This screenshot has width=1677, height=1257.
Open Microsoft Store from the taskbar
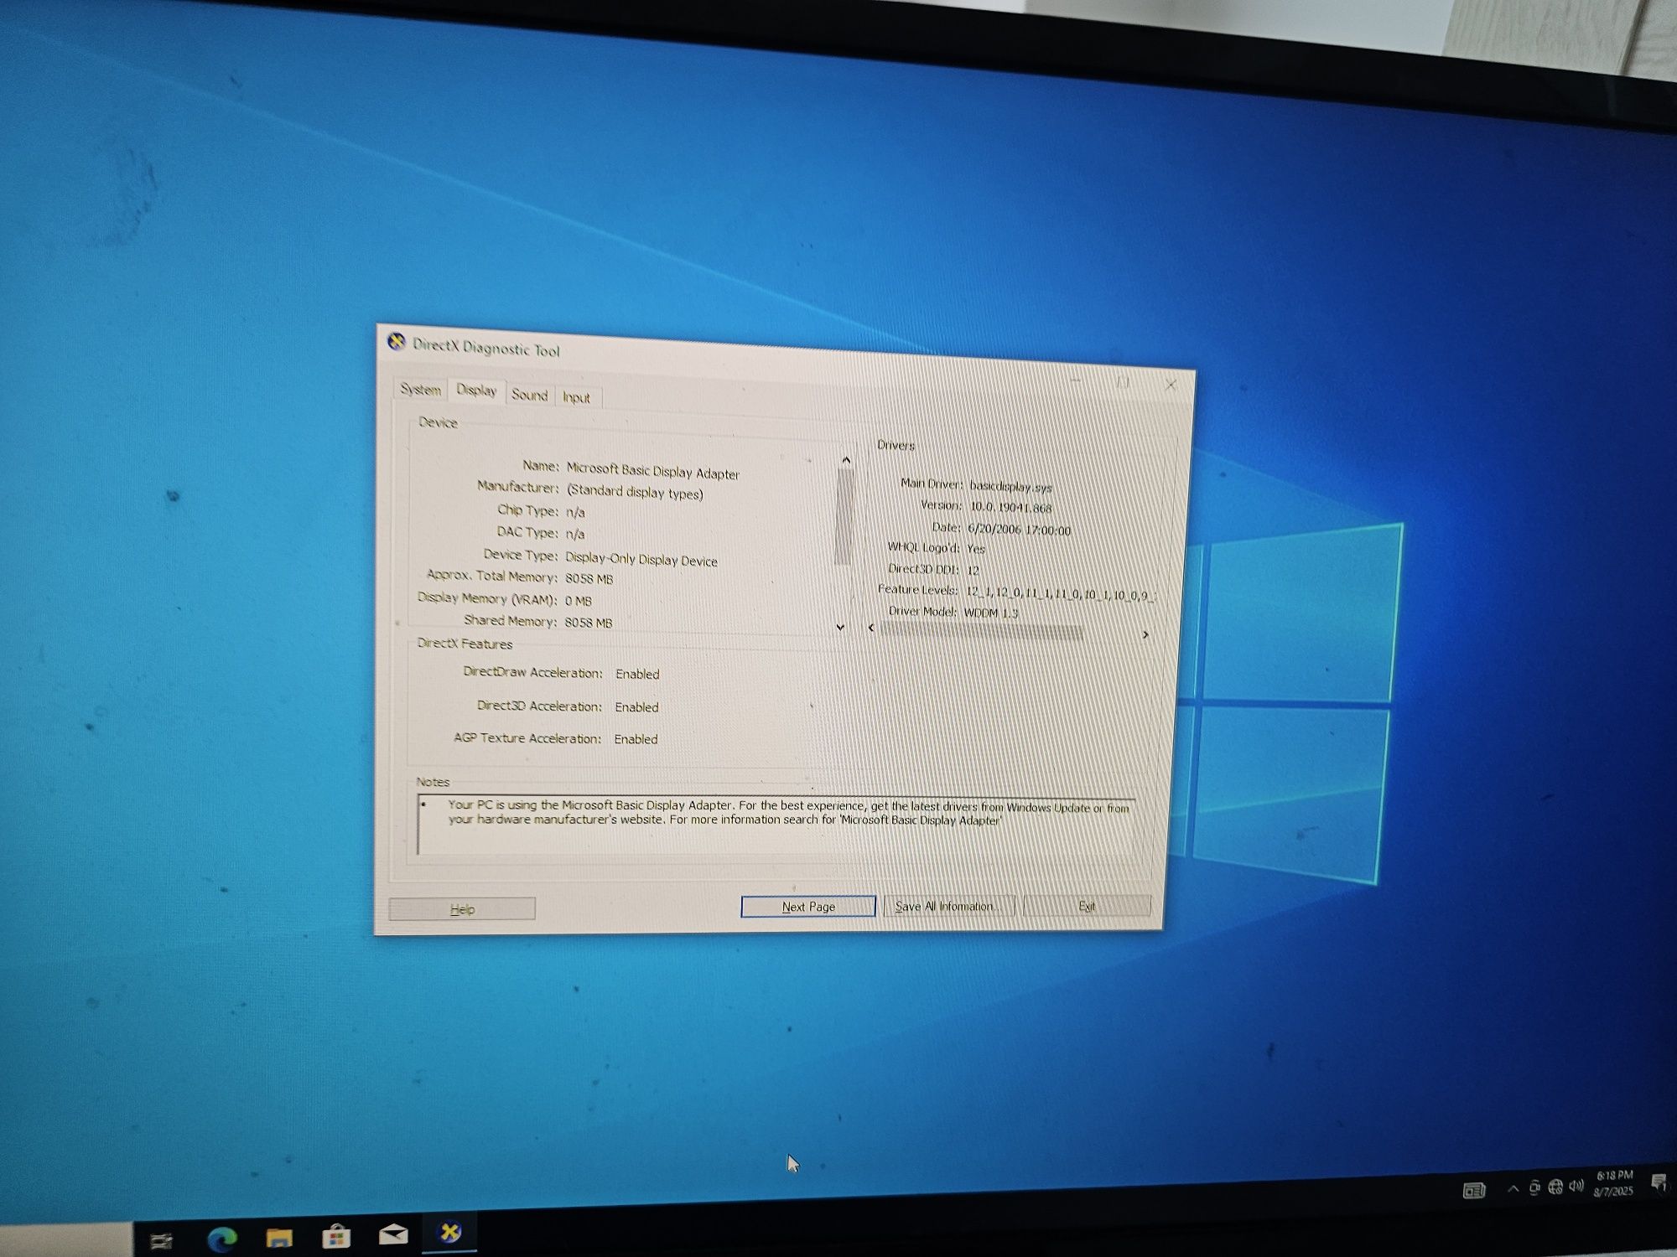click(336, 1236)
